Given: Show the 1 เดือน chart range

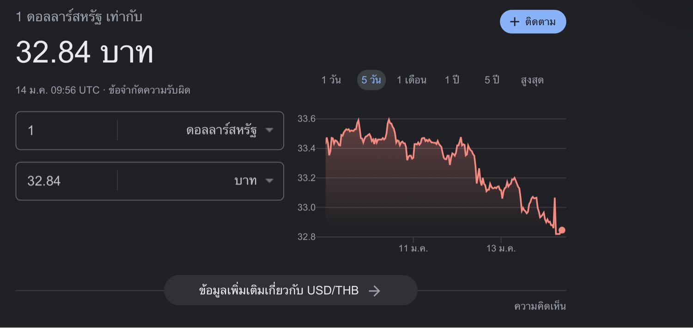Looking at the screenshot, I should pyautogui.click(x=411, y=80).
